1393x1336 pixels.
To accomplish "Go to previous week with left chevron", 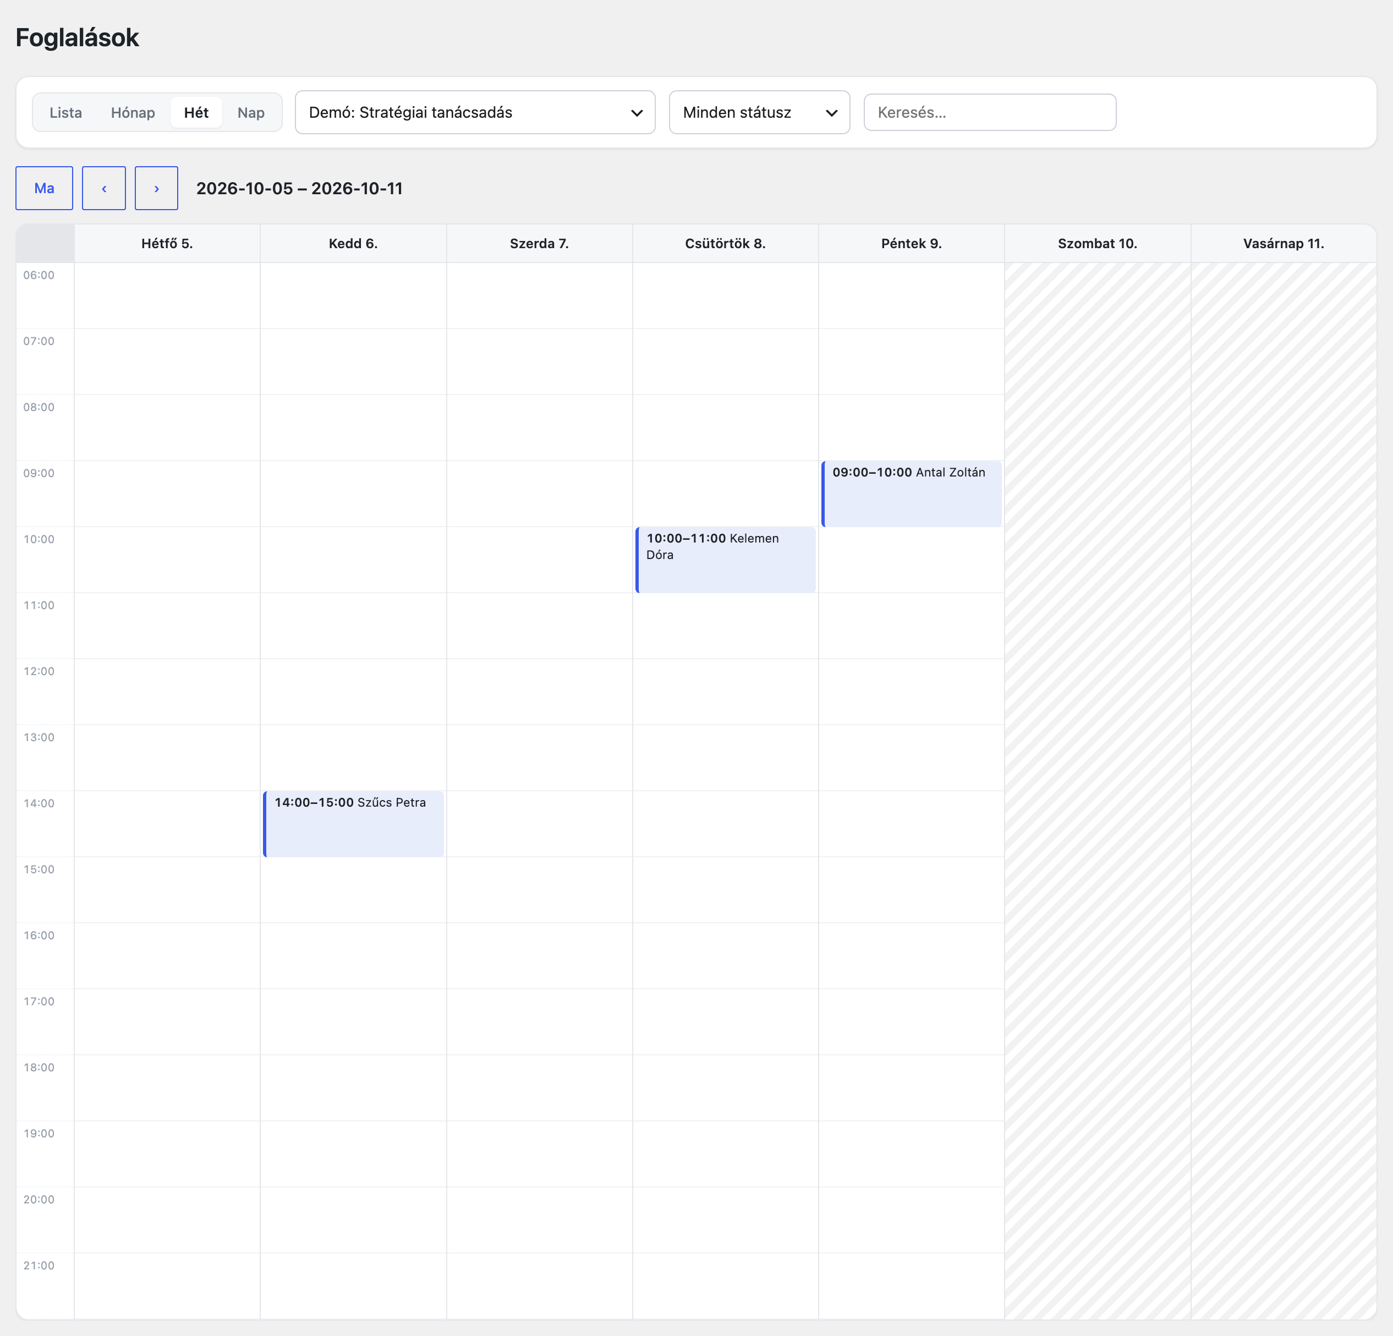I will [x=104, y=188].
